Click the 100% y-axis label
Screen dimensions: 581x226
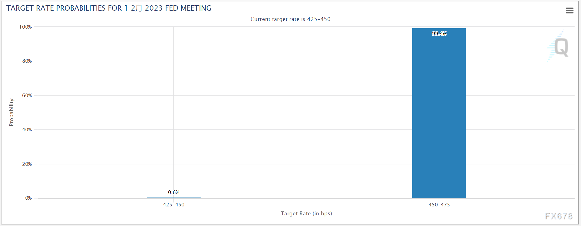pos(25,27)
